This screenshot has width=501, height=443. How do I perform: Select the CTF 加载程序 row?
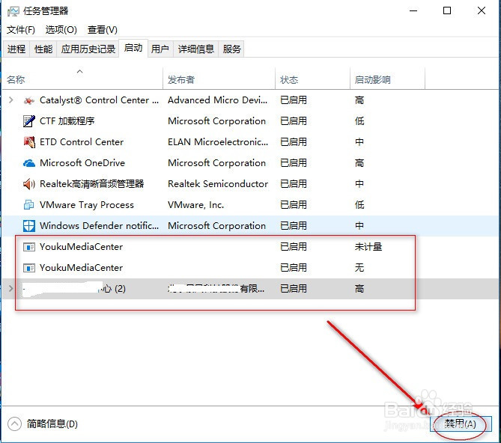pyautogui.click(x=250, y=121)
